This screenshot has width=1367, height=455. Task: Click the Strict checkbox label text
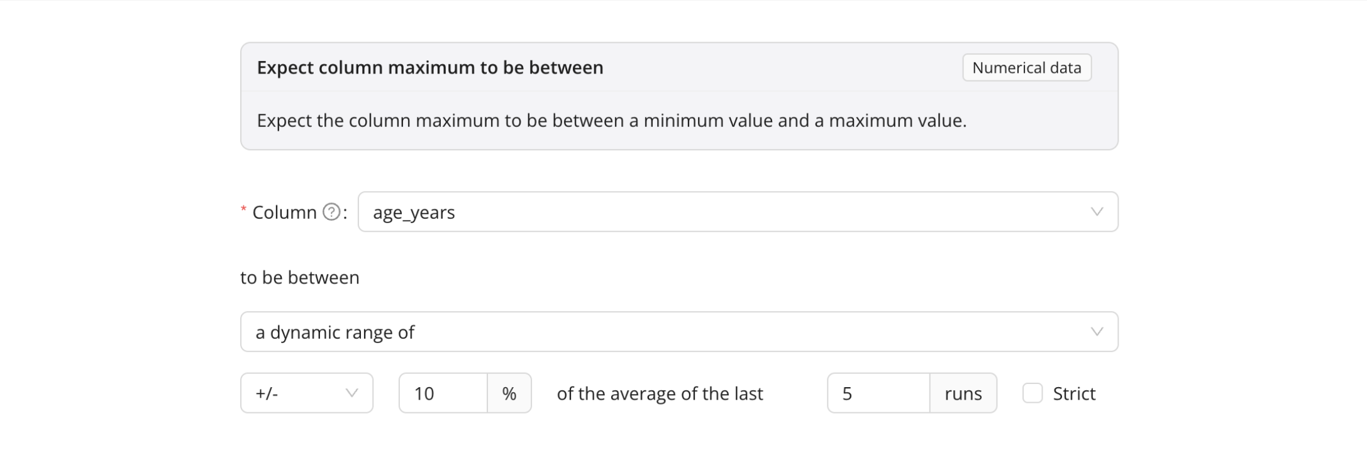coord(1074,393)
